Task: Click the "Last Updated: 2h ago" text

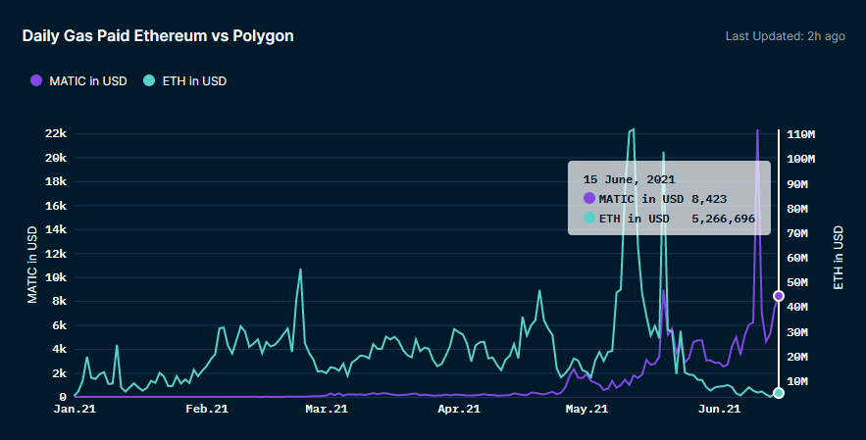Action: click(785, 36)
